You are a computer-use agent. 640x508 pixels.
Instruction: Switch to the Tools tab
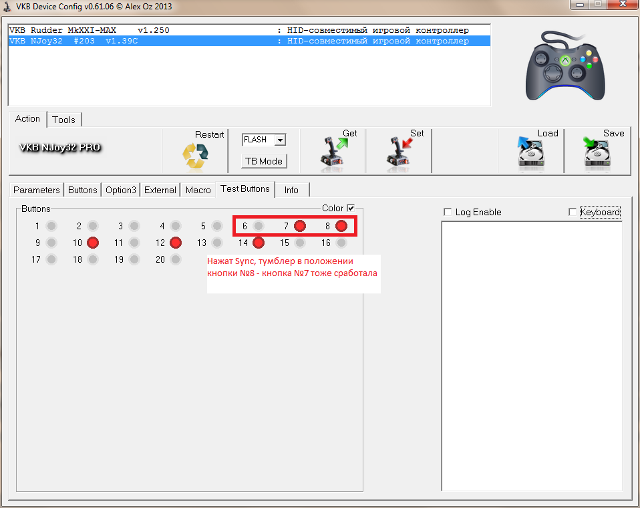[63, 120]
